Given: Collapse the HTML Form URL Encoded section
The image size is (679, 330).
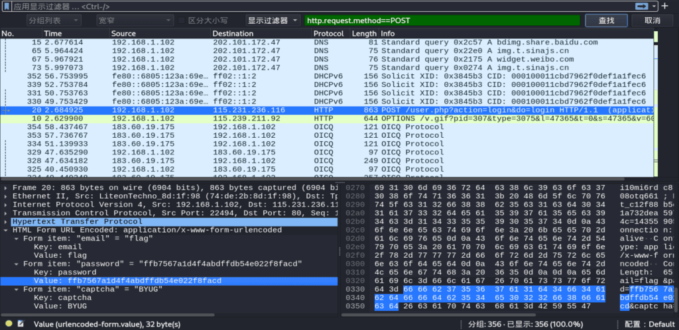Looking at the screenshot, I should click(x=6, y=230).
